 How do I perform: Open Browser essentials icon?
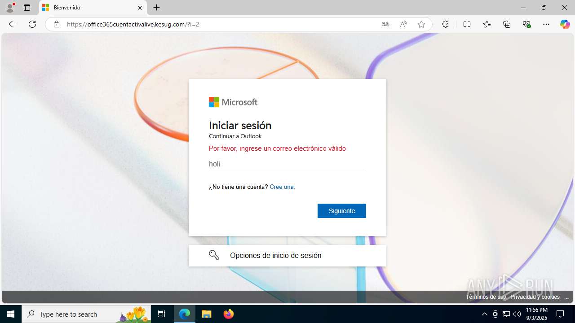coord(527,24)
